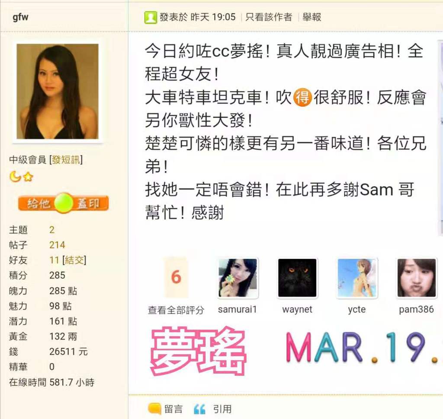Click the 留言 speech bubble icon
Screen dimensions: 443x419
[x=154, y=409]
